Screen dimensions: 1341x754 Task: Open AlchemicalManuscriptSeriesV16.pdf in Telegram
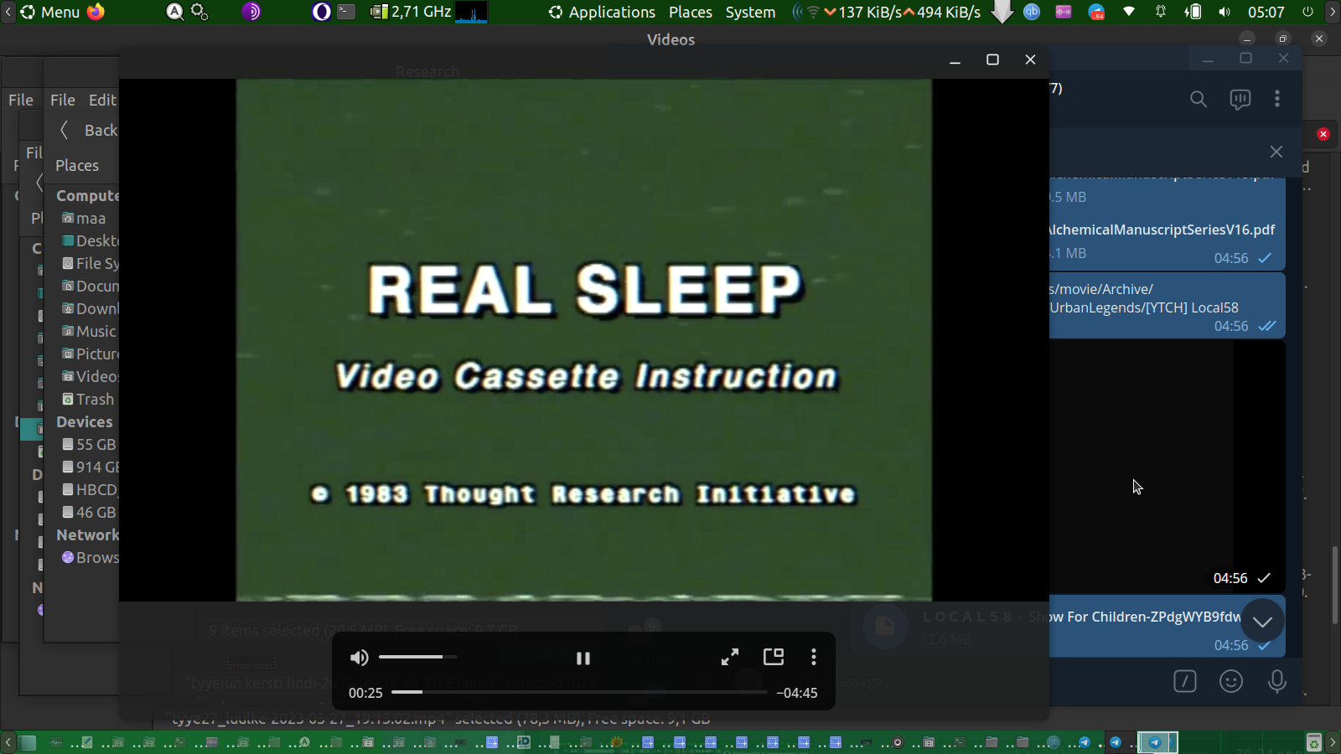(x=1162, y=230)
